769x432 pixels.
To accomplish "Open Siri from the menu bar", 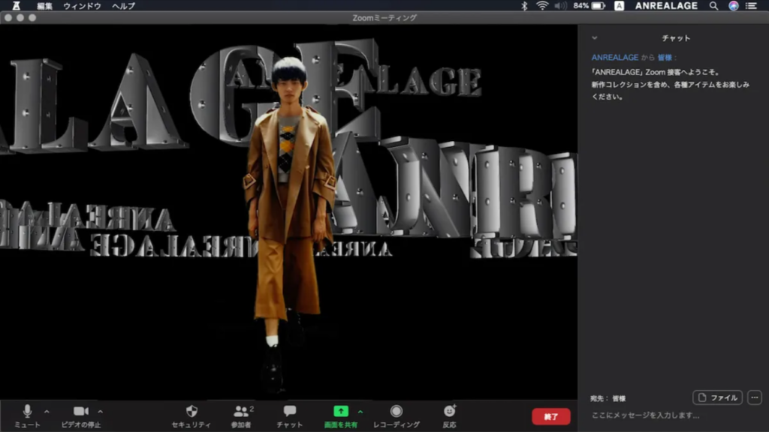I will tap(733, 6).
